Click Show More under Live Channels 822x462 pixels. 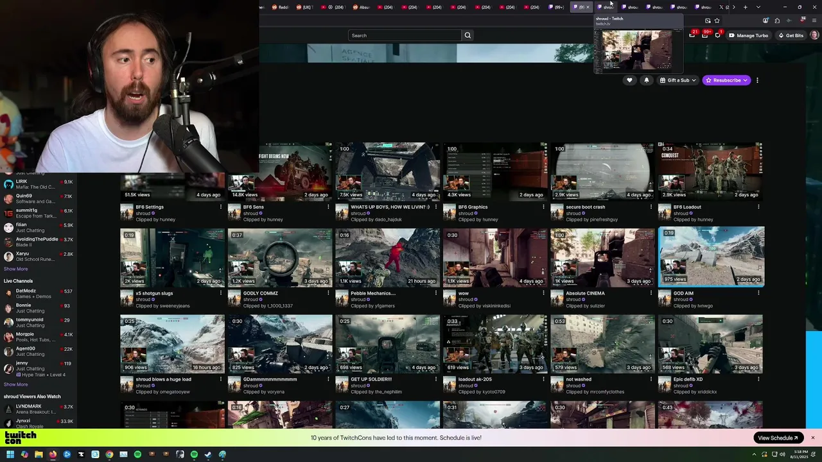point(15,384)
